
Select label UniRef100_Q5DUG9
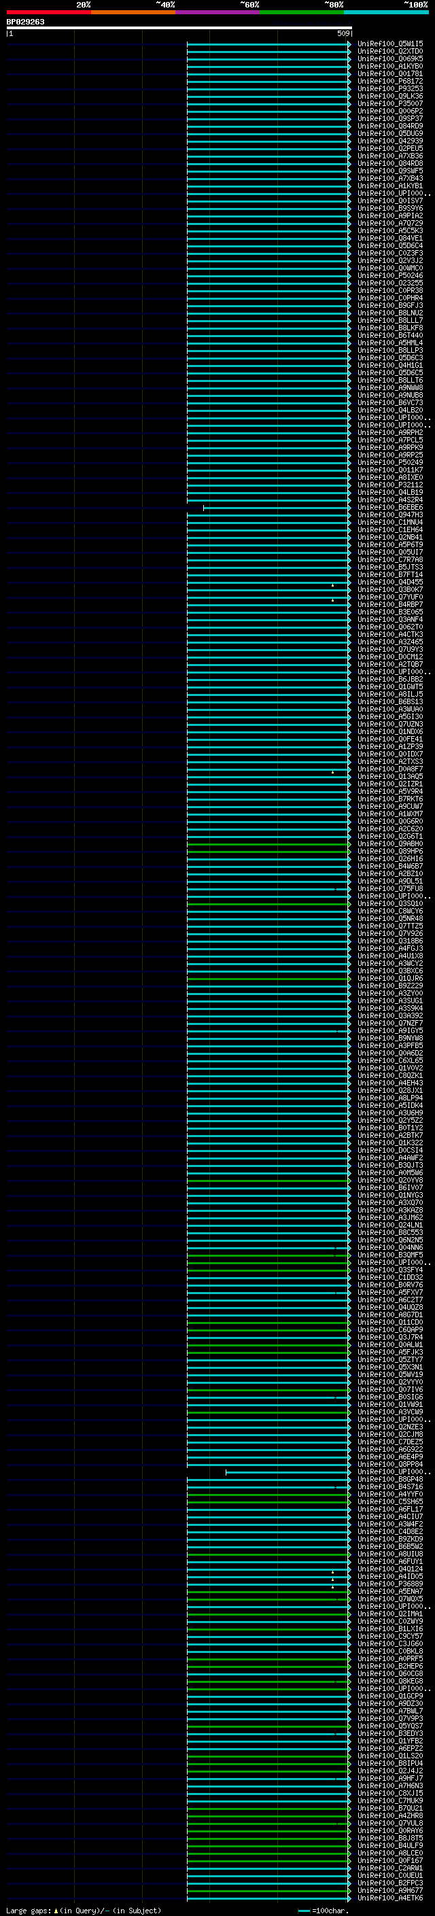coord(390,133)
